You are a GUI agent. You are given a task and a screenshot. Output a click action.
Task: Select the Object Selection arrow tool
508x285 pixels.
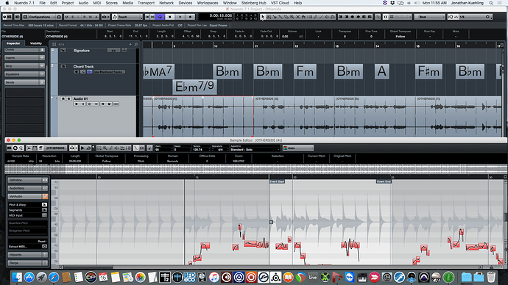tap(262, 17)
